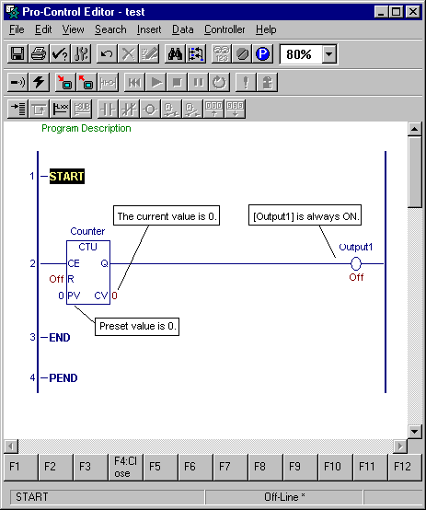Insert the down counter 999 arrow-down icon
Image resolution: width=426 pixels, height=510 pixels.
(x=235, y=109)
